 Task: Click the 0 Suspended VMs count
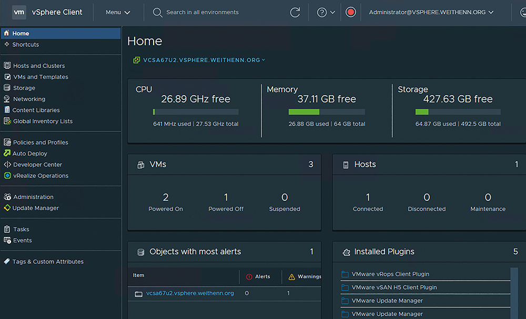285,198
